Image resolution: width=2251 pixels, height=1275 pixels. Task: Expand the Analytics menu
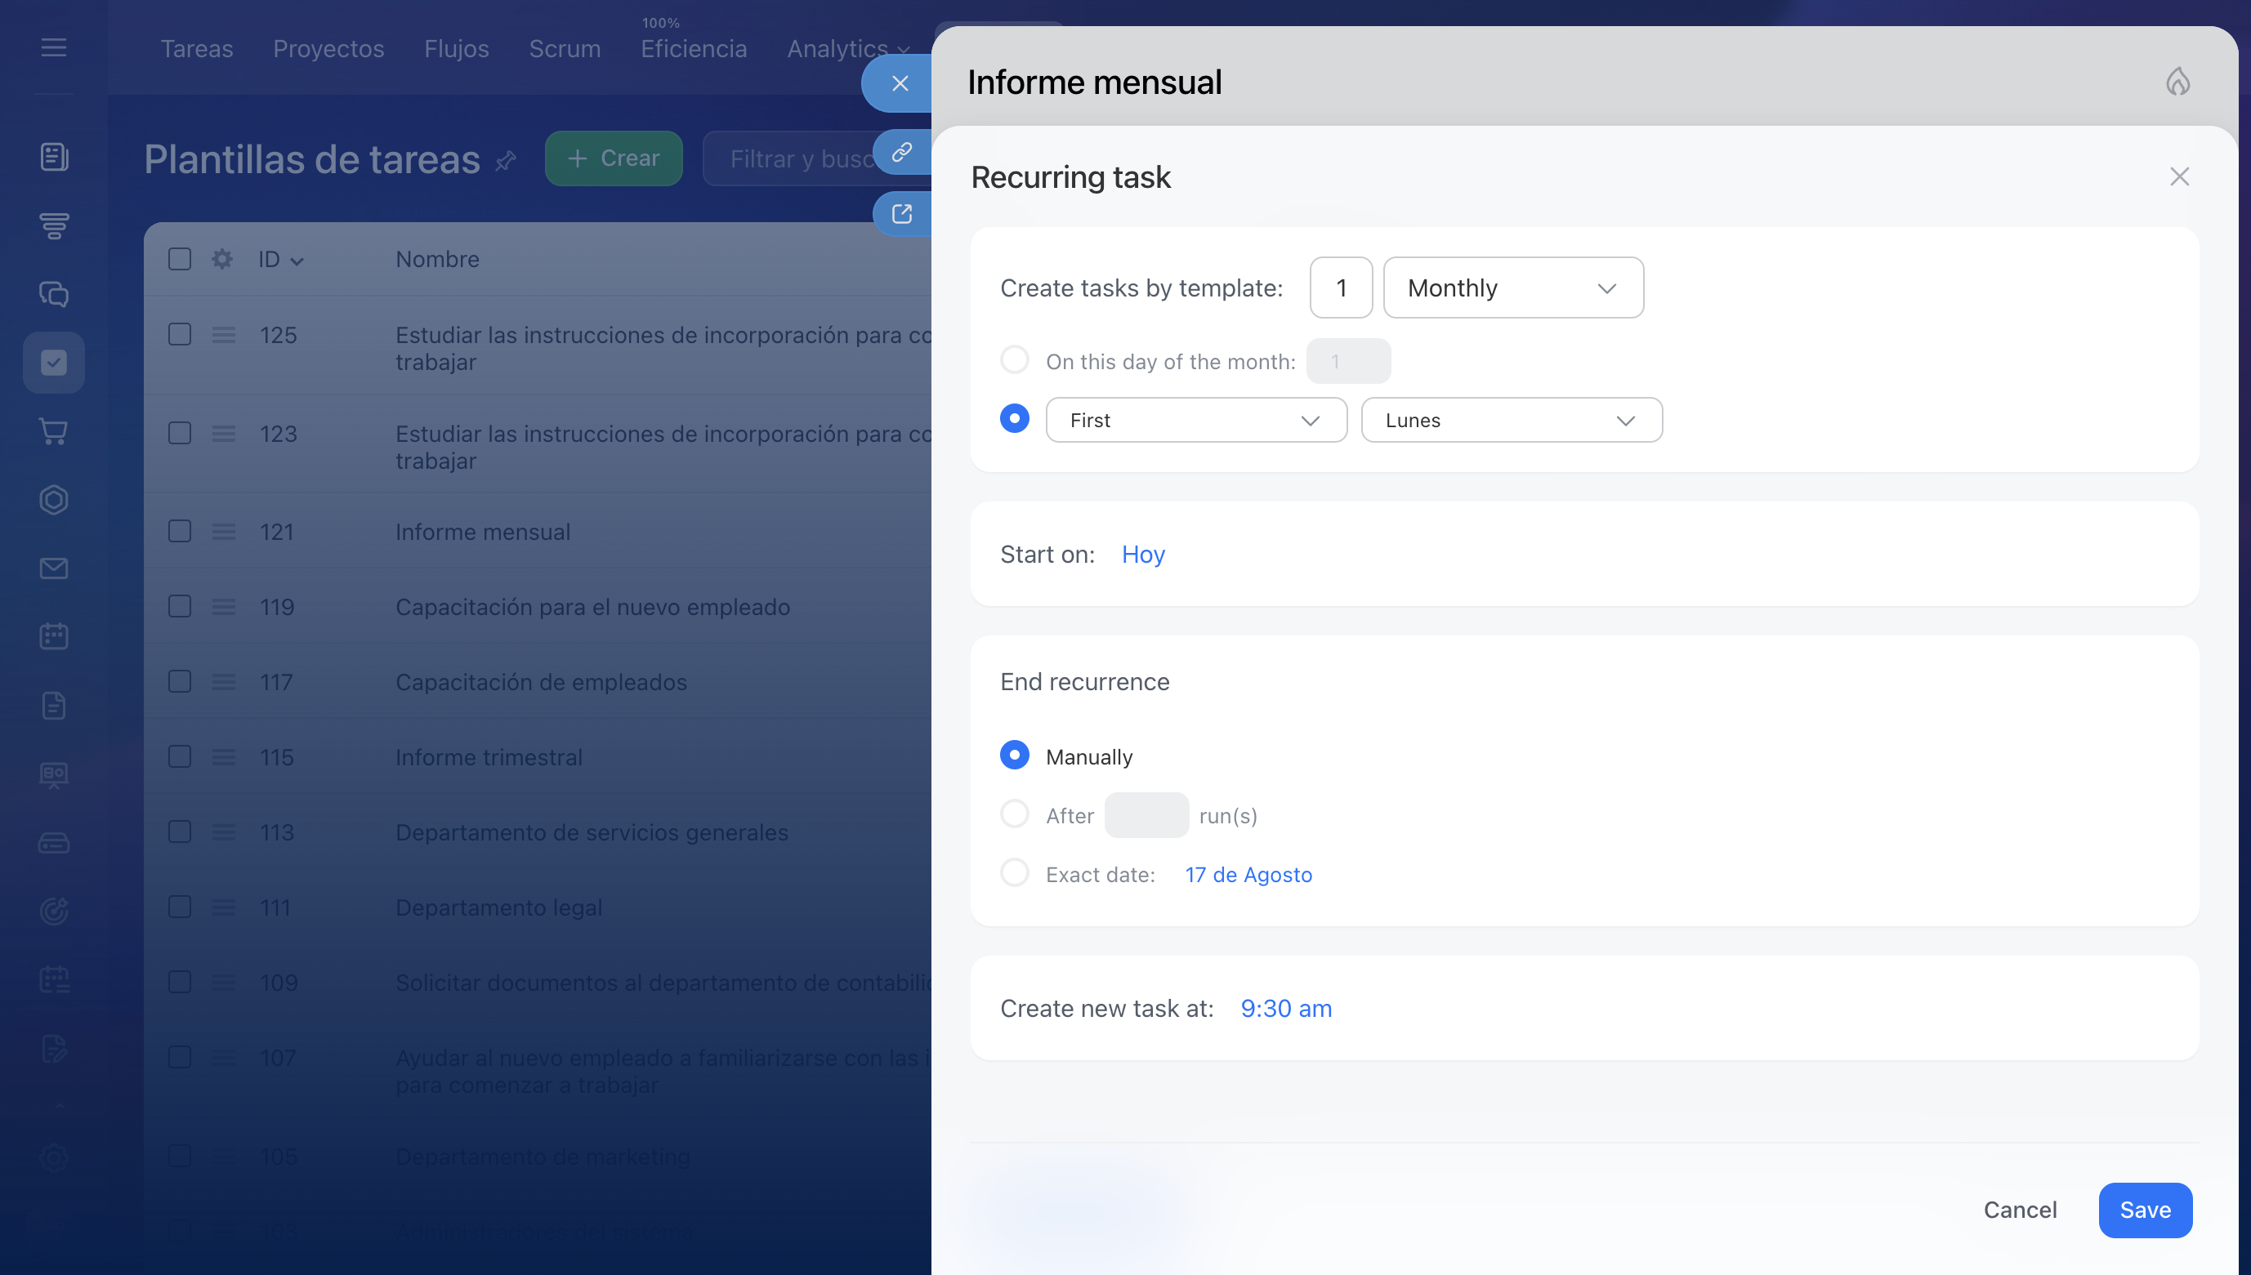point(848,49)
